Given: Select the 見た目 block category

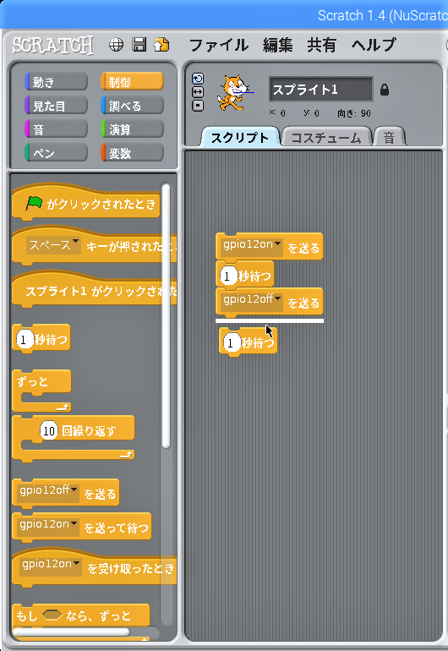Looking at the screenshot, I should pos(56,106).
